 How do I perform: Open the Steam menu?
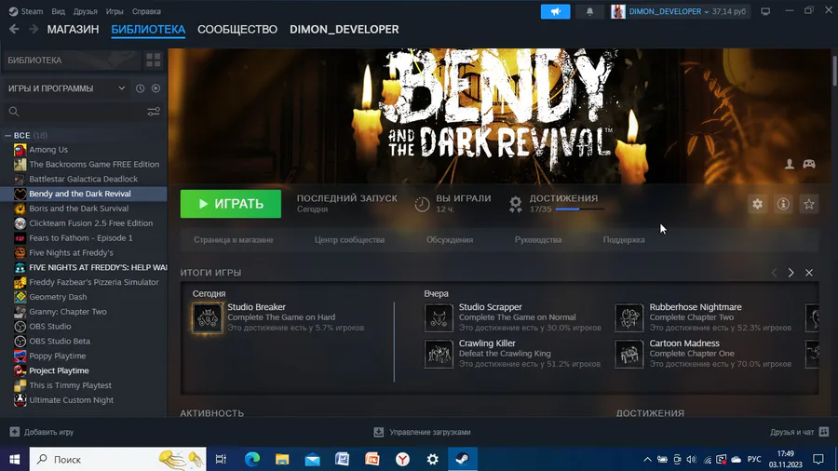(x=26, y=11)
